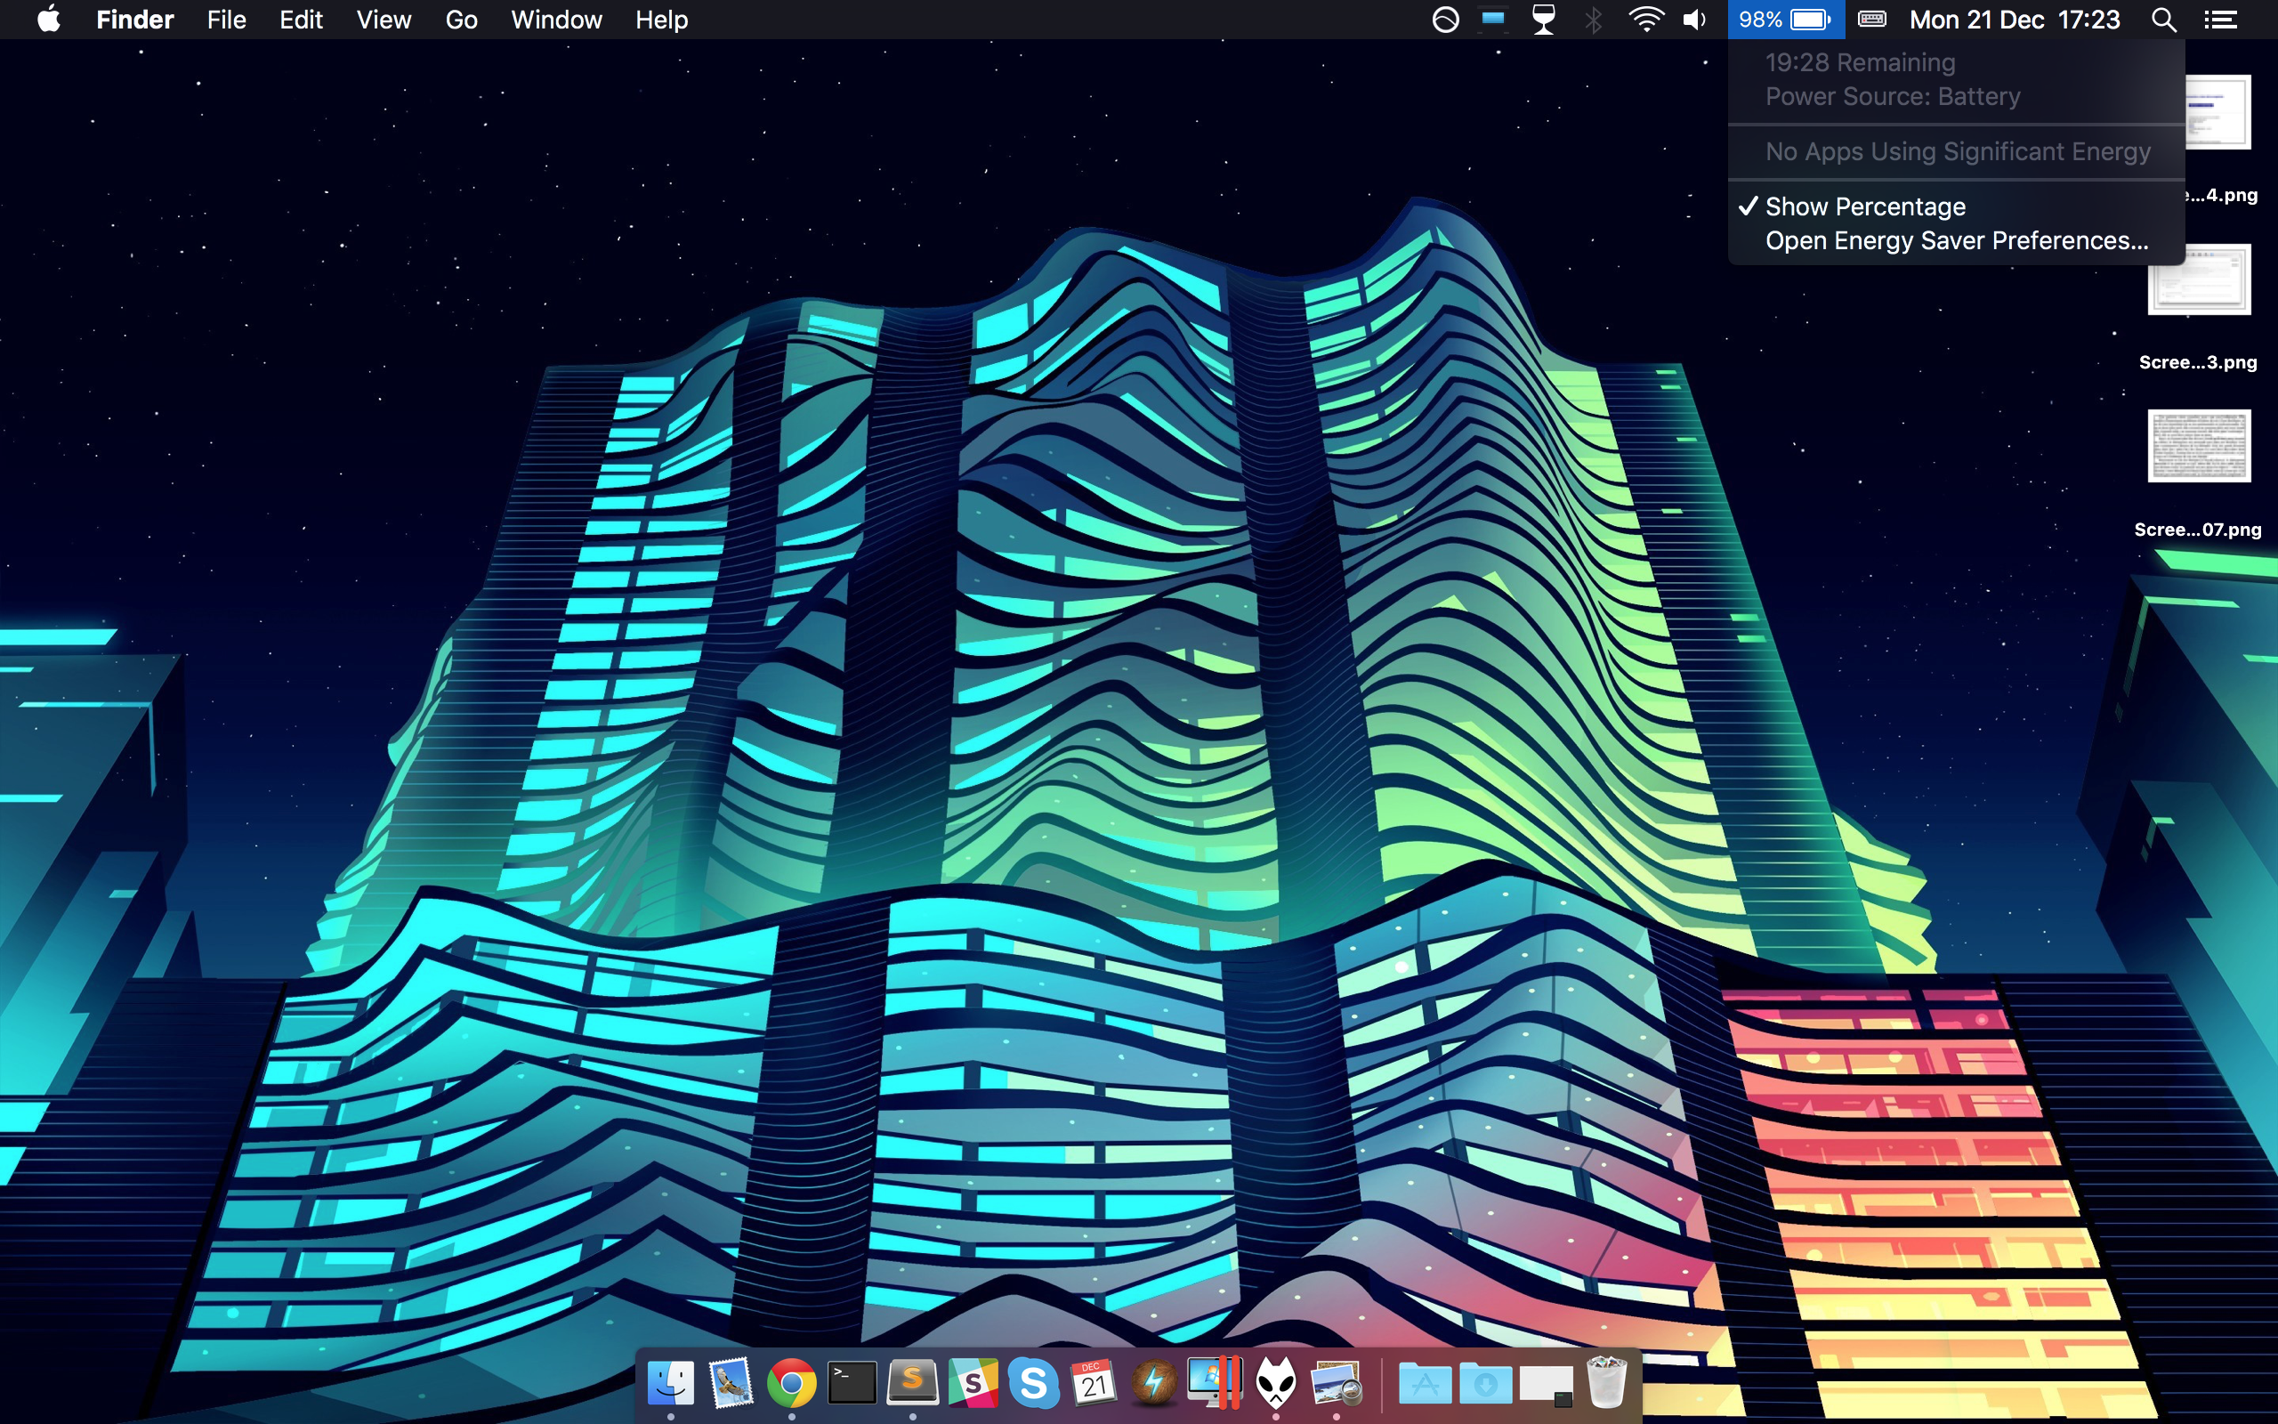Close the 98% battery status menu
The height and width of the screenshot is (1424, 2278).
[1785, 20]
